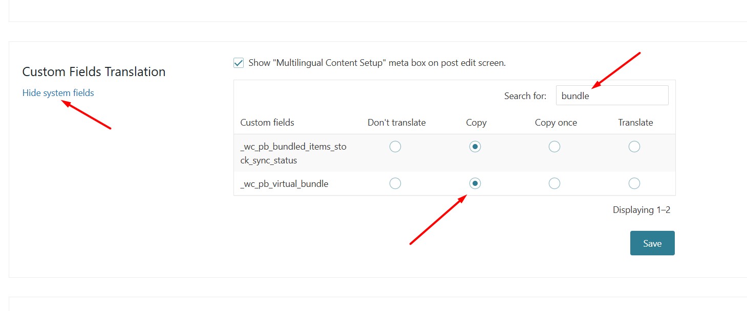Select Don't translate for _wc_pb_bundled_items_stock_sync_status
Image resolution: width=747 pixels, height=311 pixels.
click(395, 147)
